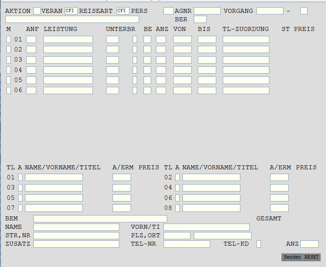
Task: Focus the BIS field in row 04
Action: 207,70
